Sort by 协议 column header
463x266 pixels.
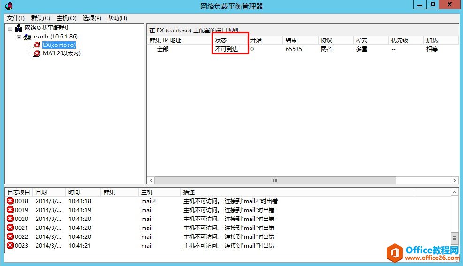click(x=335, y=40)
